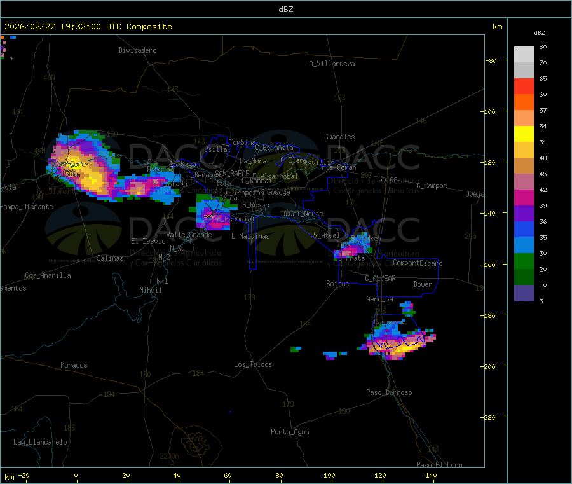The image size is (572, 484).
Task: Click the S_Rosas label
Action: pyautogui.click(x=255, y=205)
